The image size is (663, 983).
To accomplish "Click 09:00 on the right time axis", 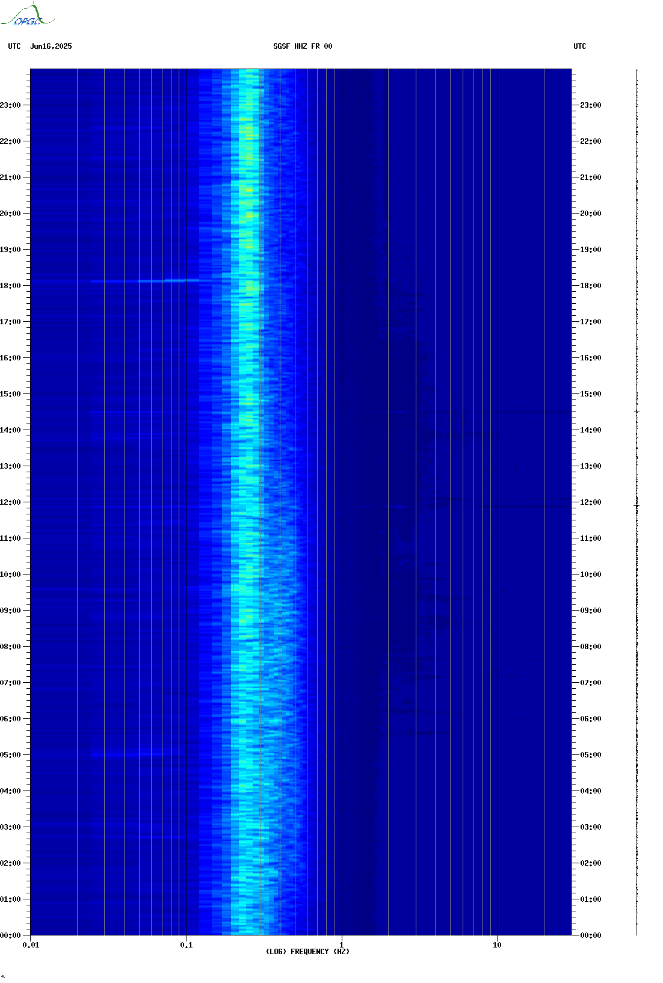I will pos(591,611).
